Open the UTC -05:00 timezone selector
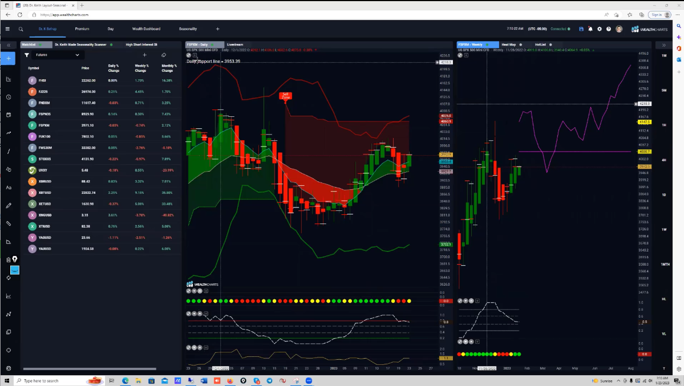This screenshot has height=386, width=684. (x=537, y=29)
